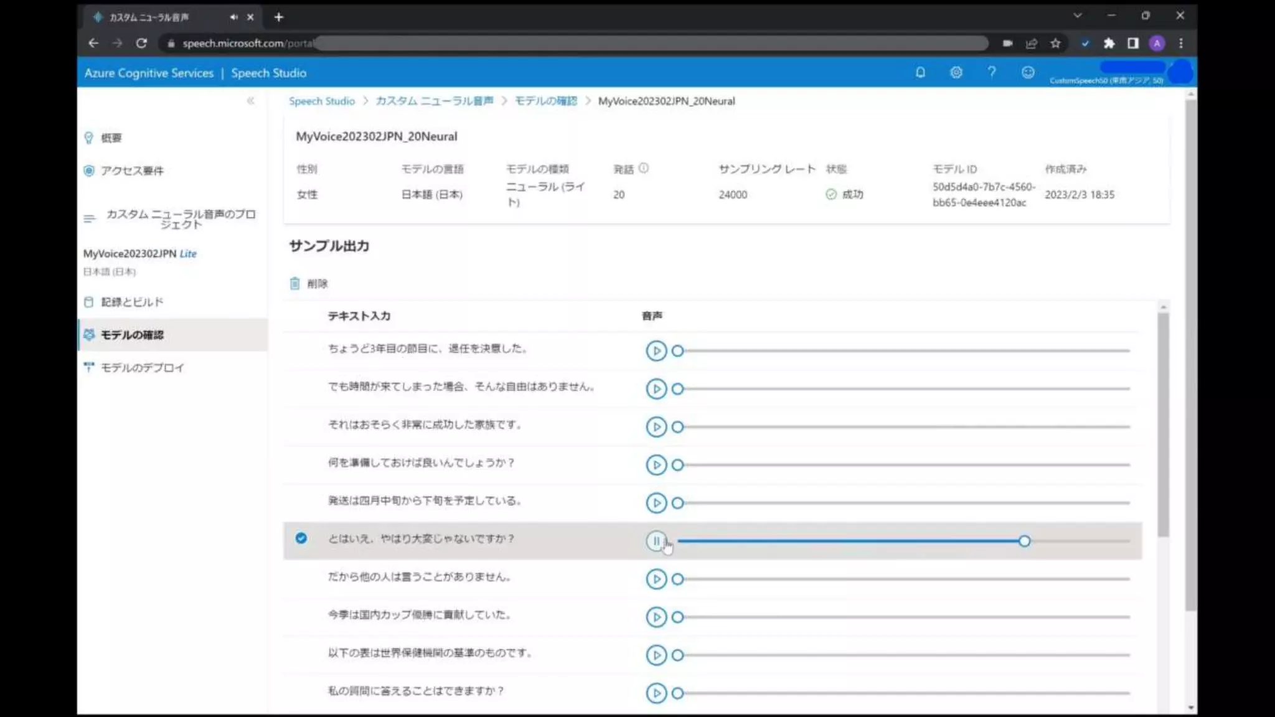Select 記録とビルド in sidebar
The width and height of the screenshot is (1275, 717).
click(x=132, y=302)
